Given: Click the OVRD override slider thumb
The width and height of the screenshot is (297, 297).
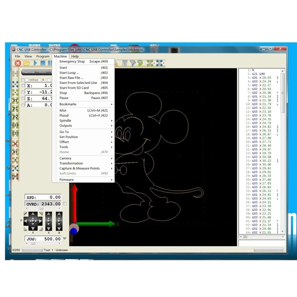Looking at the screenshot, I should click(41, 208).
